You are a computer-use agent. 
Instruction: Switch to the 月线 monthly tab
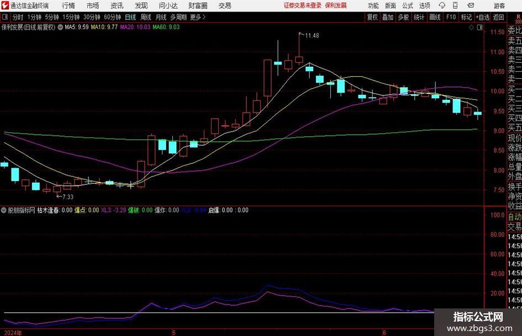pos(161,17)
